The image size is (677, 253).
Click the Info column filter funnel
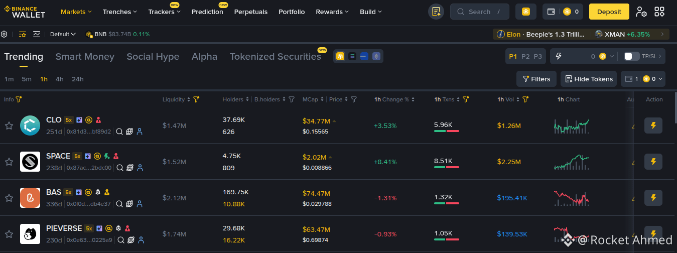click(19, 99)
